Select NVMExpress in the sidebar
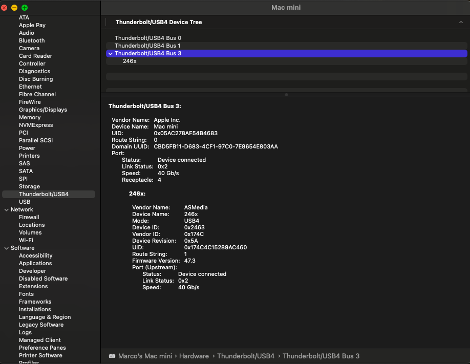Image resolution: width=470 pixels, height=364 pixels. (36, 125)
